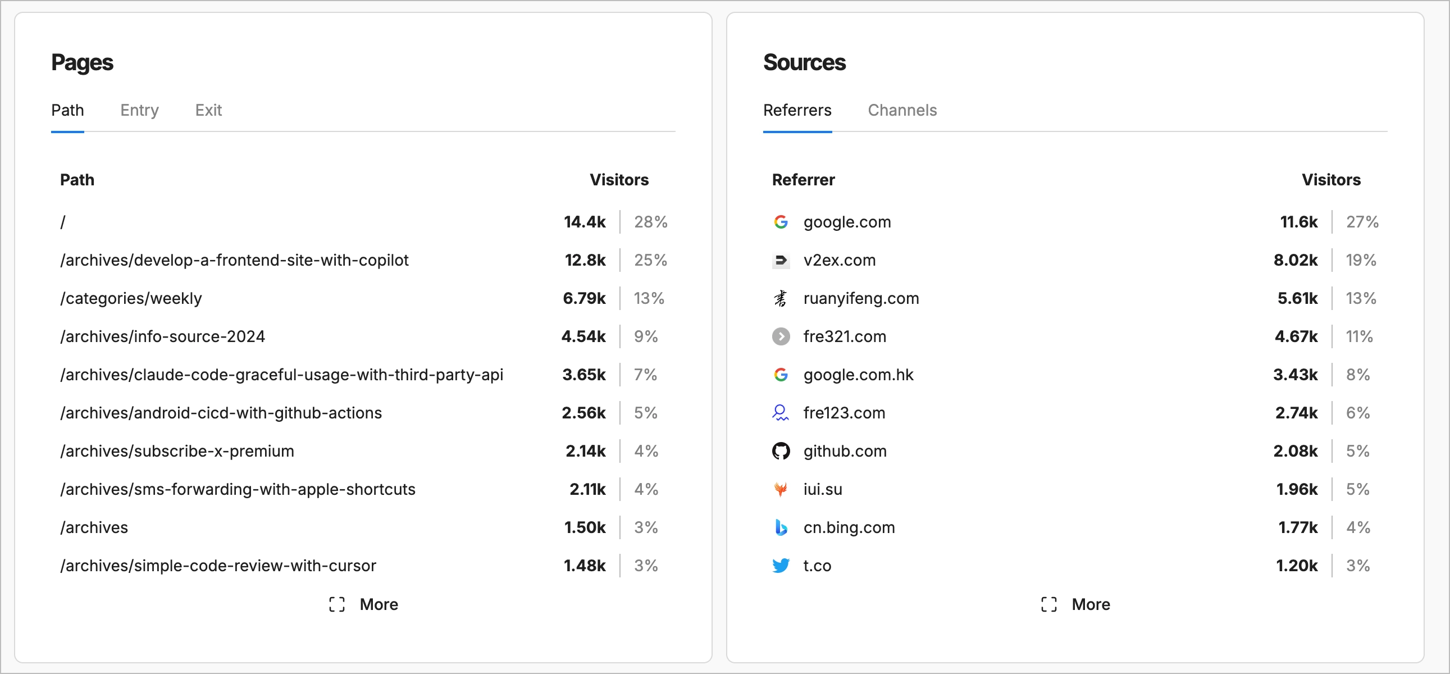1450x674 pixels.
Task: Switch to the Entry pages tab
Action: 140,110
